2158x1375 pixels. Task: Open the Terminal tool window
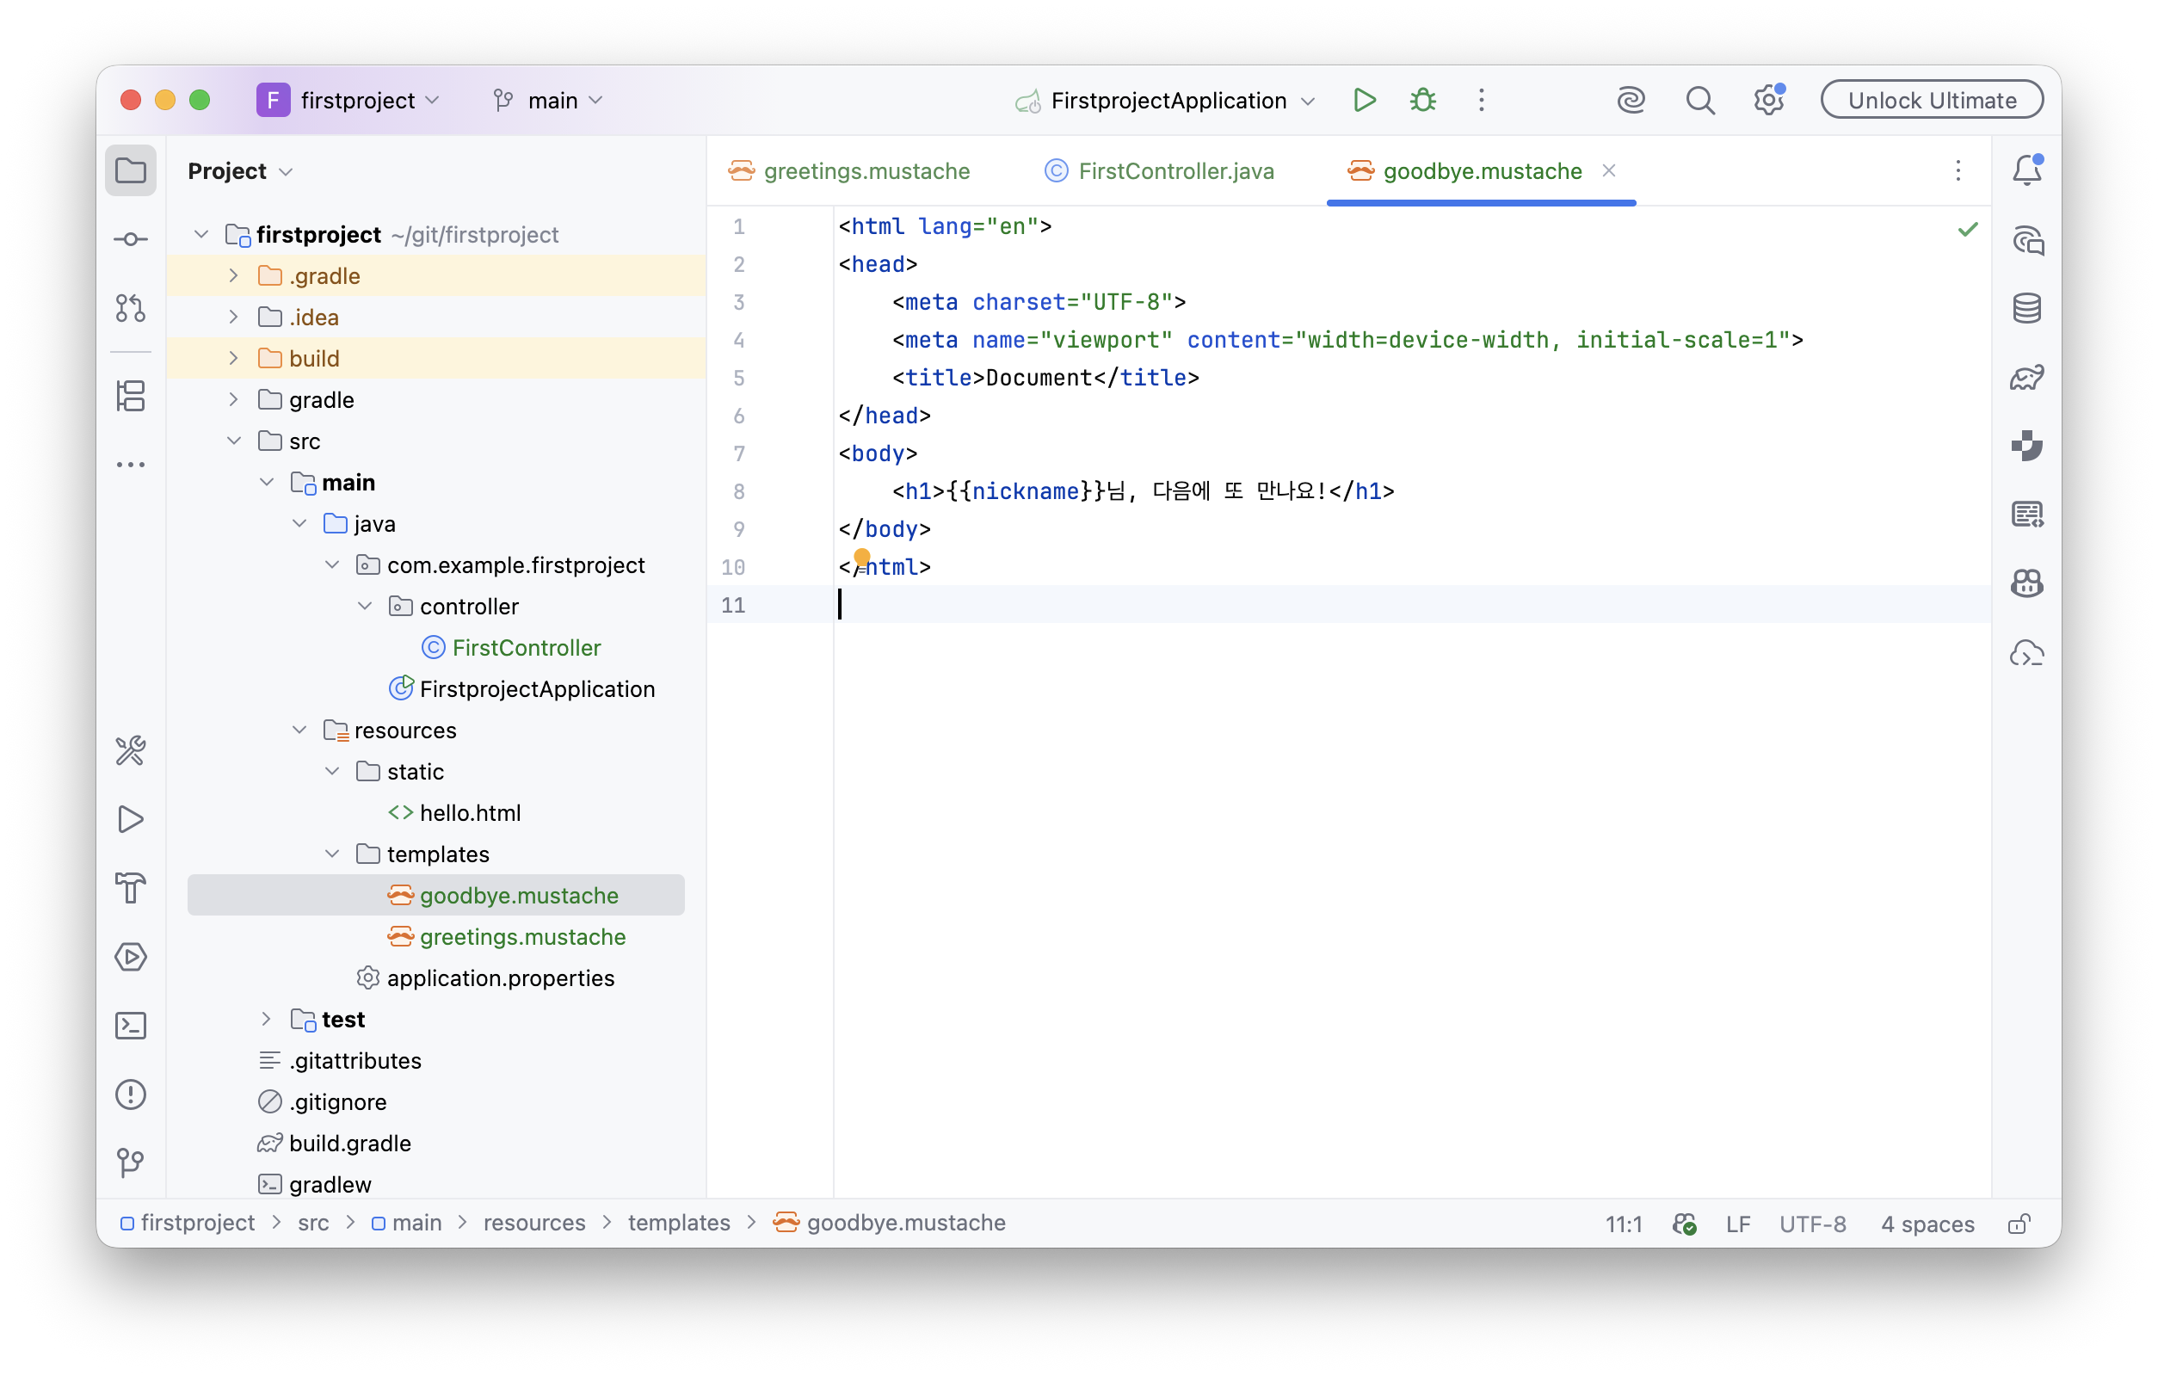[131, 1026]
